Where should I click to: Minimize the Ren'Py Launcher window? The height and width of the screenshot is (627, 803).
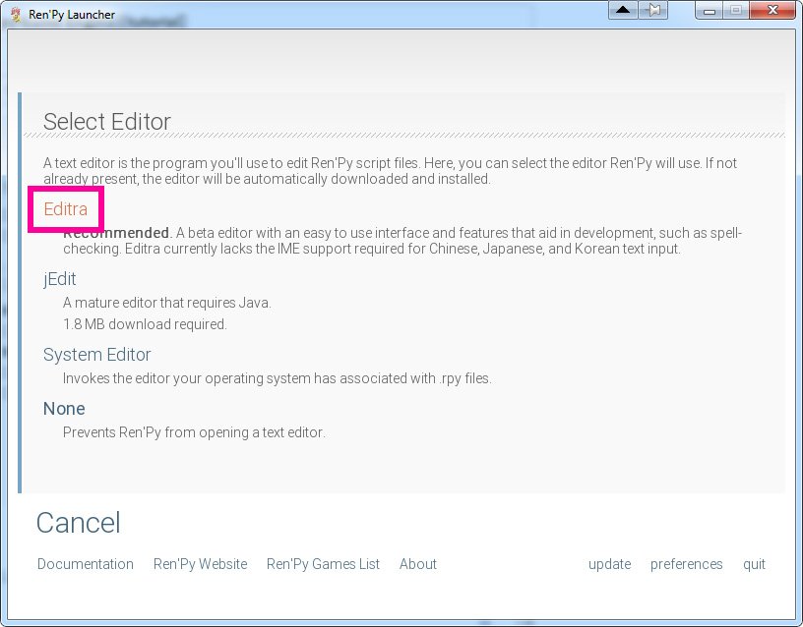[x=710, y=10]
